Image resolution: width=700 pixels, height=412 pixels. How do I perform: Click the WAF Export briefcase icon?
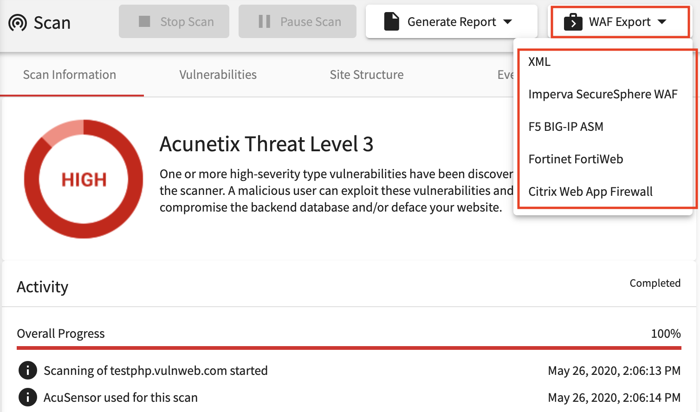tap(573, 22)
